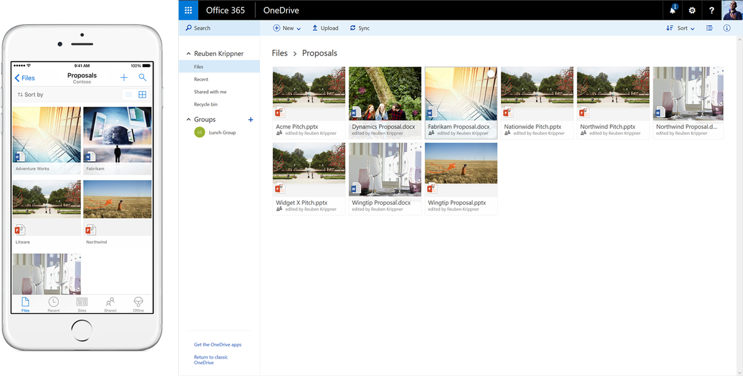Tap the Litware file on phone
This screenshot has width=743, height=376.
tap(46, 214)
